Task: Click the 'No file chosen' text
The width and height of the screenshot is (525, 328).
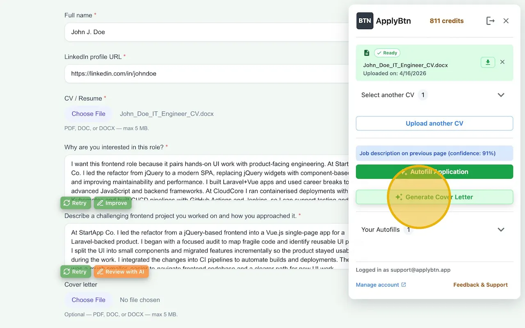Action: point(140,300)
